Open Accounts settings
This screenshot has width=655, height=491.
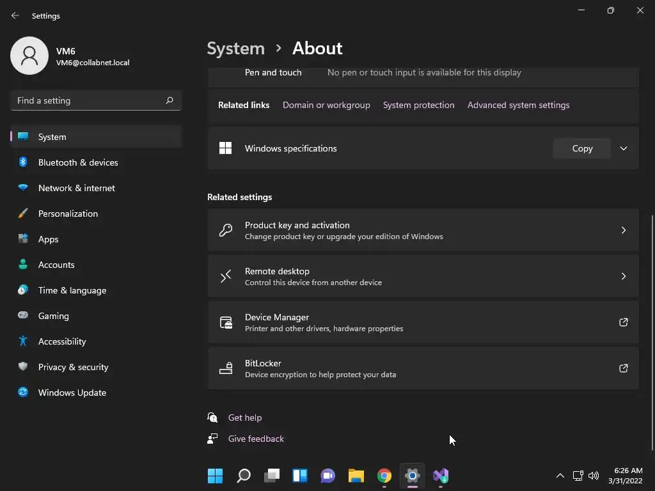coord(96,265)
